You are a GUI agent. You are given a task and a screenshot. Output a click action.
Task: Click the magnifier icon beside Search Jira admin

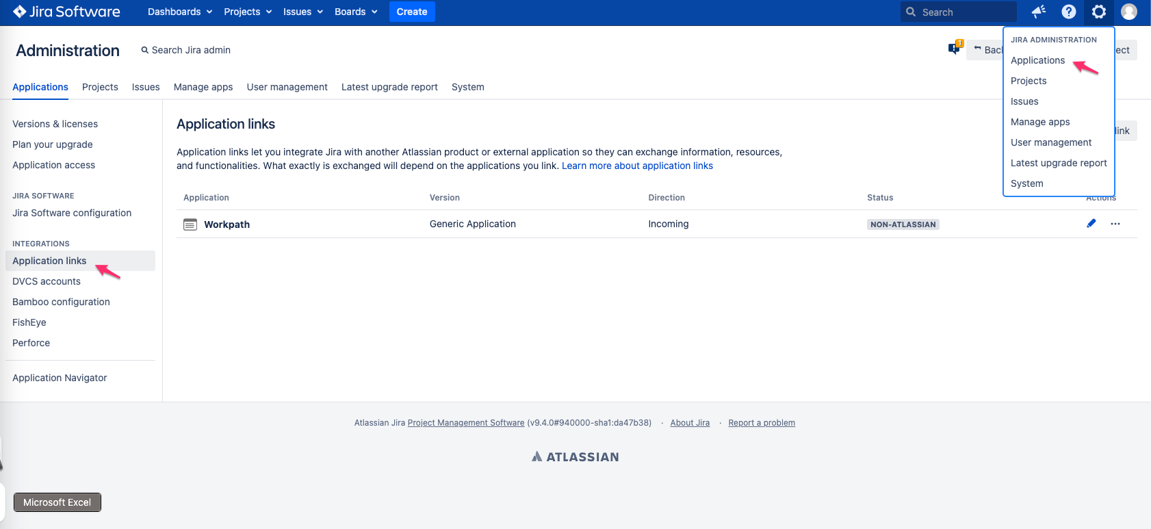pos(145,50)
